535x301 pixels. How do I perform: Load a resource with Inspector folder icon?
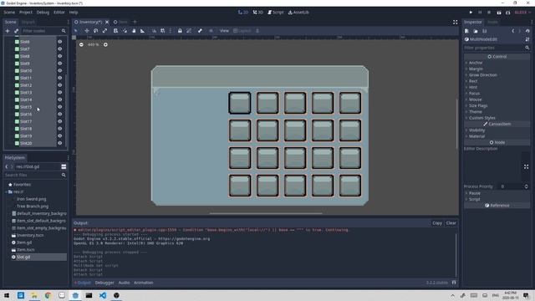[x=476, y=31]
